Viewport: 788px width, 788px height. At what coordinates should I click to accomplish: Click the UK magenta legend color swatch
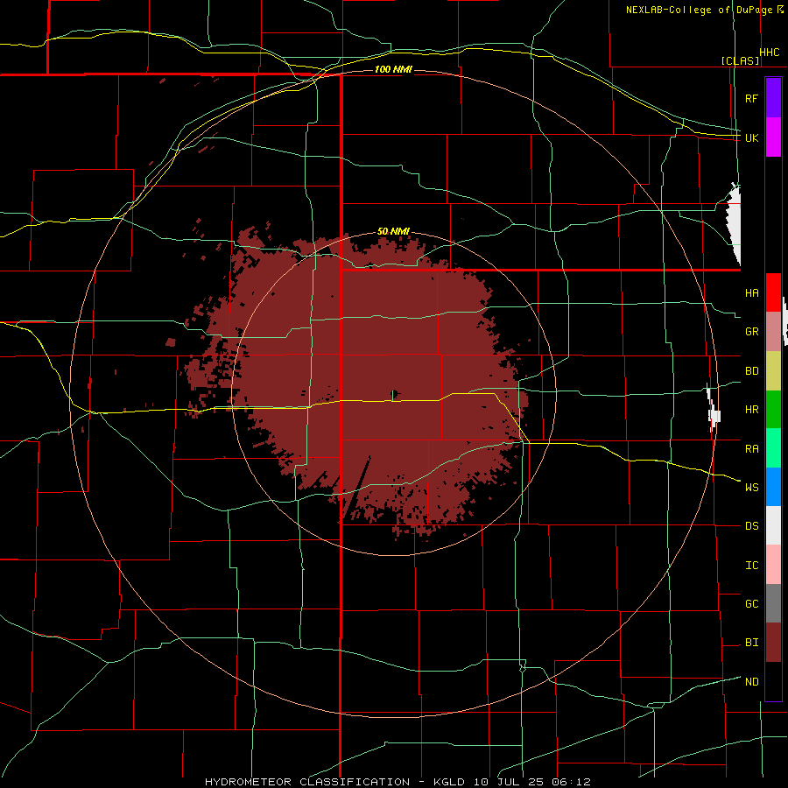coord(773,137)
